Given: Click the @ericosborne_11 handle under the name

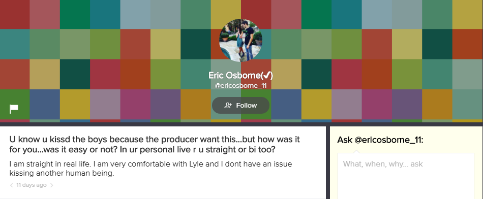Looking at the screenshot, I should [240, 86].
